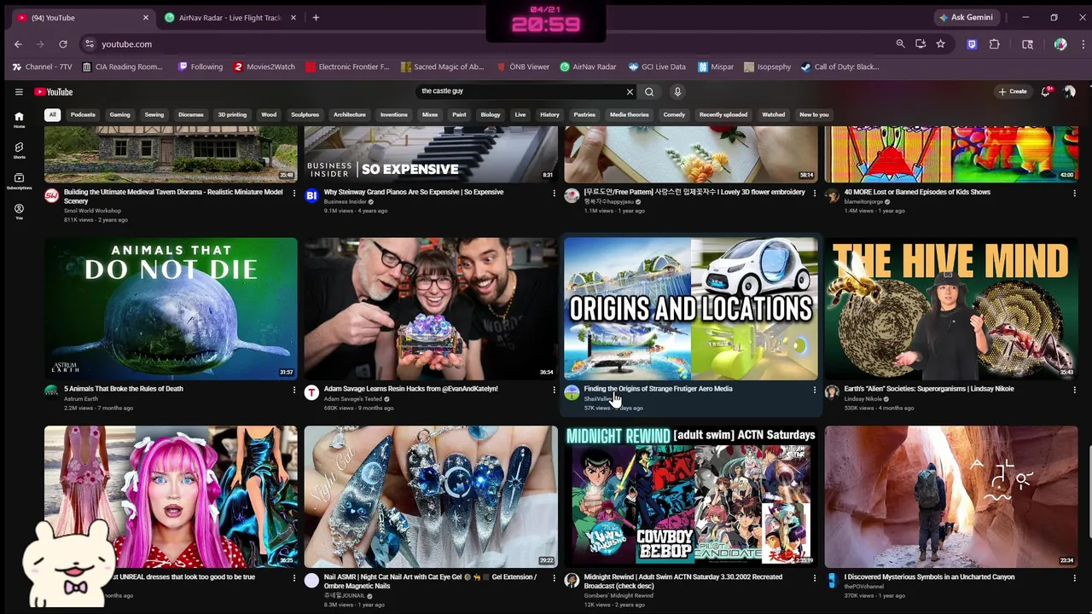
Task: Open Lindsay Nikole channel avatar
Action: (832, 392)
